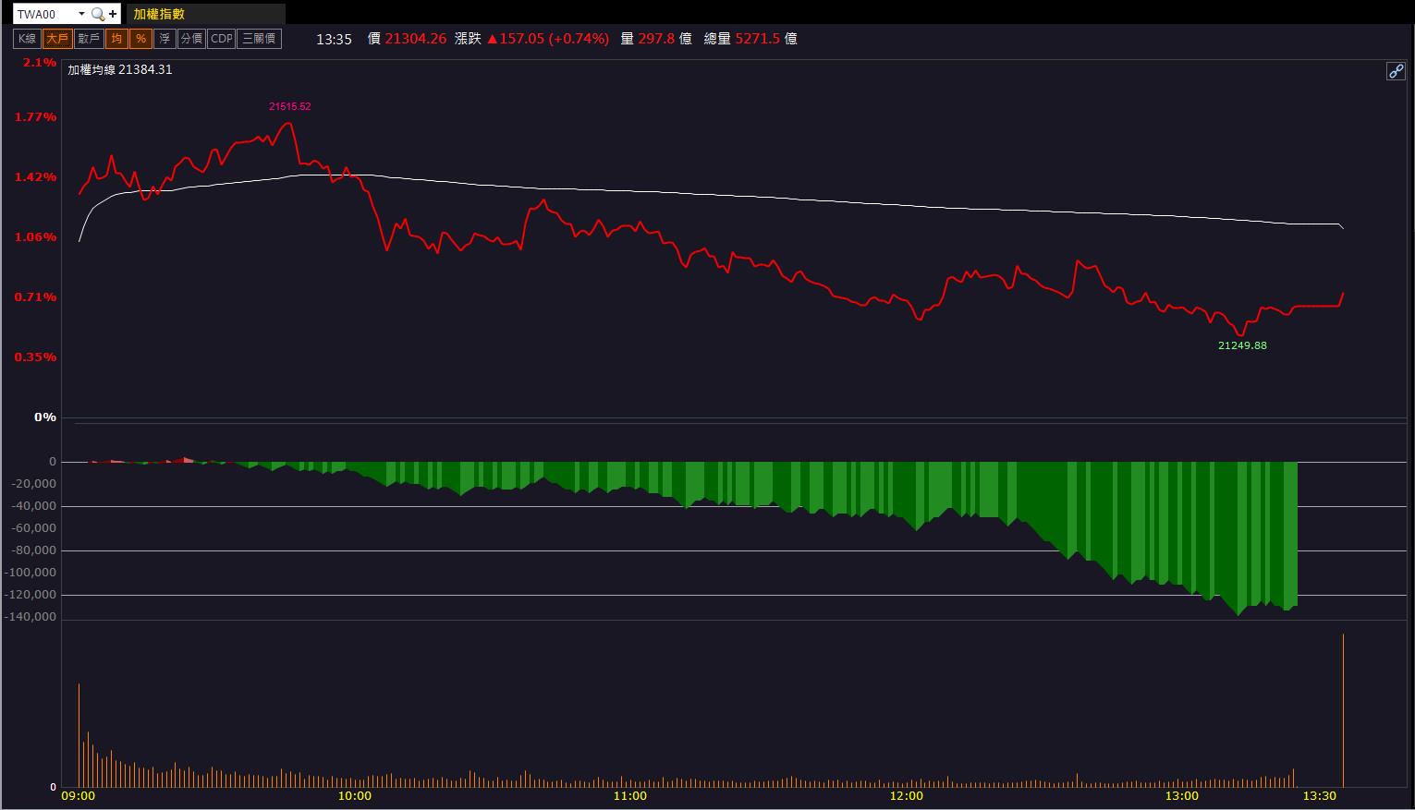
Task: Click the 2.1% axis label
Action: tap(40, 63)
